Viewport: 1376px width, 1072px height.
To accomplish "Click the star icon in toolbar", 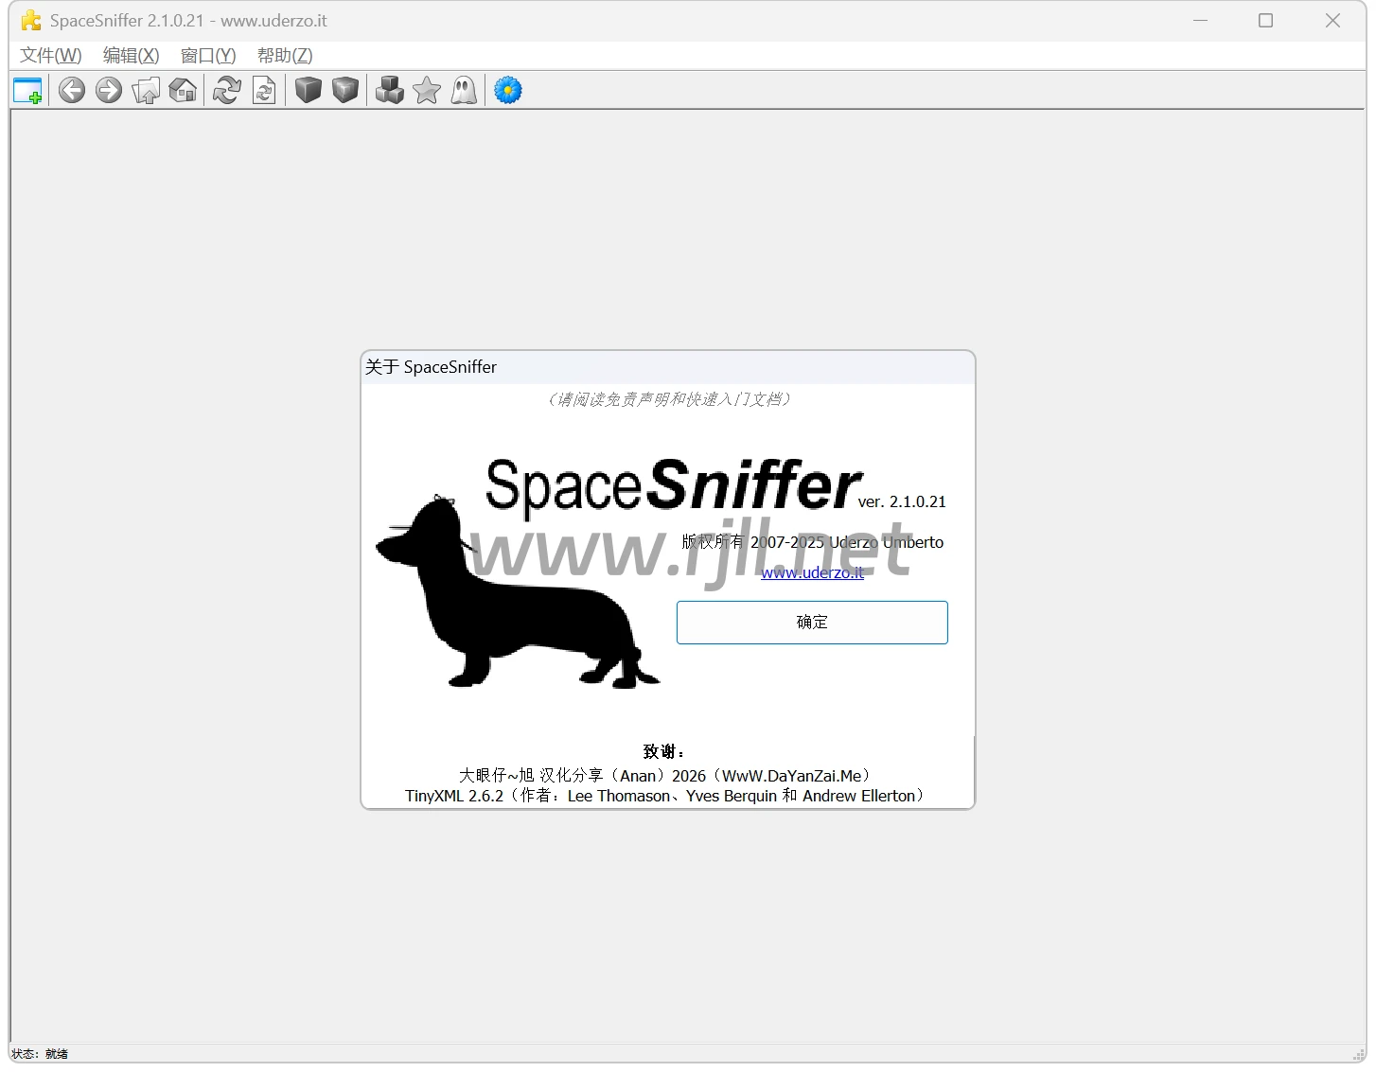I will click(x=427, y=91).
